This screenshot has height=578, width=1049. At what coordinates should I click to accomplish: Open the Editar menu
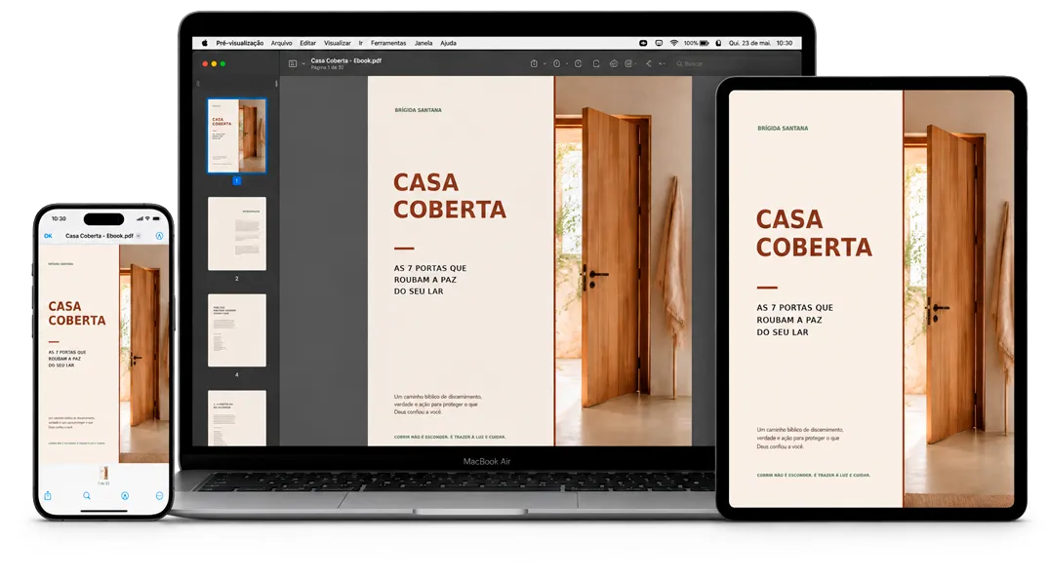[307, 43]
